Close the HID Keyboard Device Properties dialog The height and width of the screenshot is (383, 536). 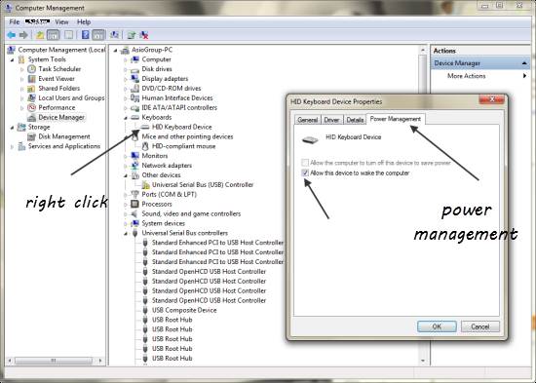[492, 99]
